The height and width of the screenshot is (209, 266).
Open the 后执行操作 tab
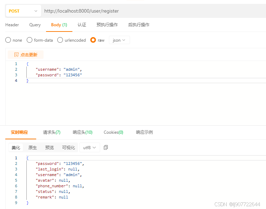tap(138, 25)
